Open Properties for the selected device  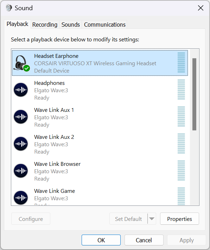(179, 219)
